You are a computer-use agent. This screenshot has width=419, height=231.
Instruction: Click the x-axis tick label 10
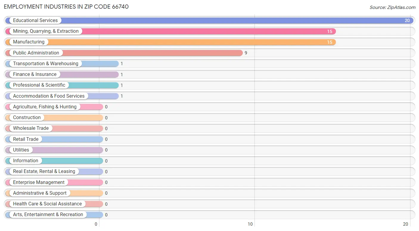coord(250,224)
